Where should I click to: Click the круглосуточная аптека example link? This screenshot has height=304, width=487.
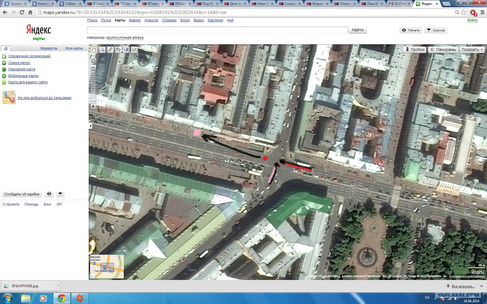125,38
